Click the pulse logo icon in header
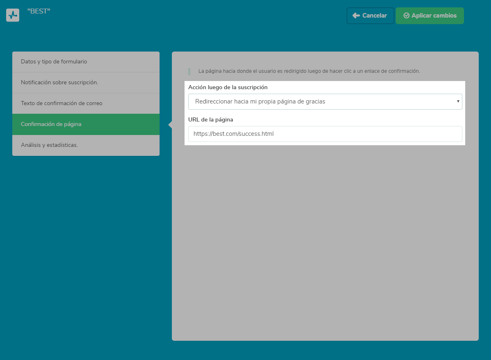The height and width of the screenshot is (360, 491). click(x=13, y=15)
